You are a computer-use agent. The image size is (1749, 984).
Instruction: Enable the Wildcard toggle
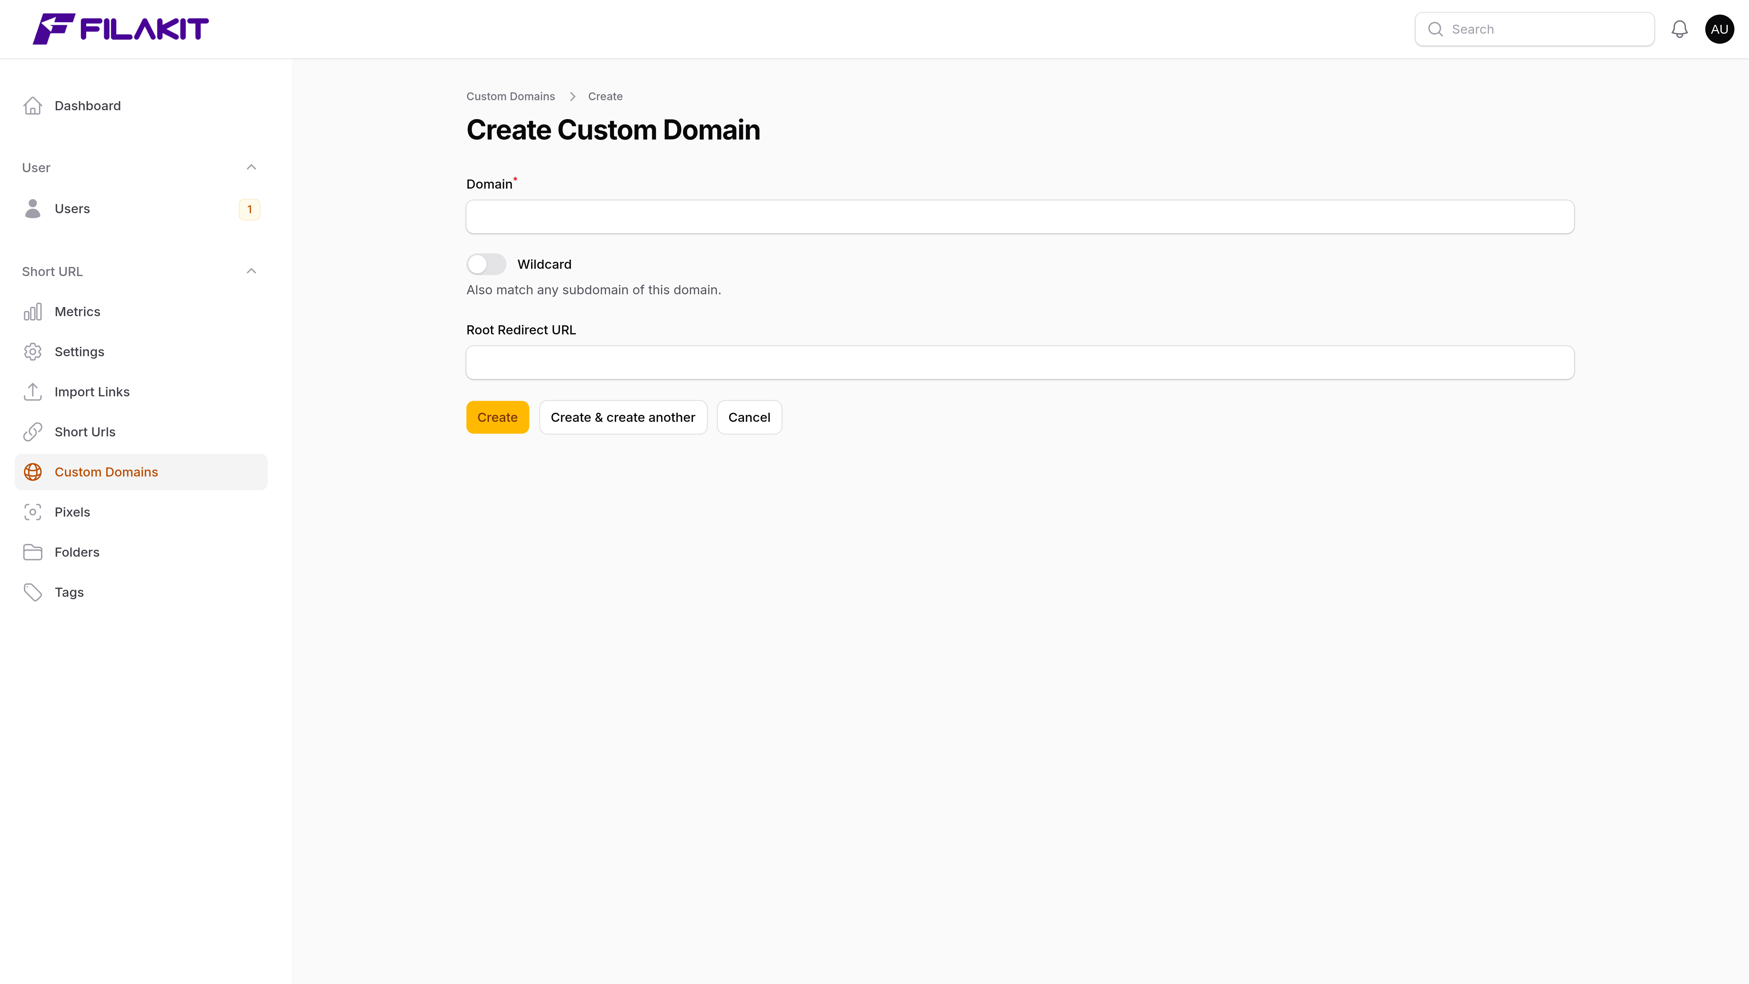tap(486, 264)
